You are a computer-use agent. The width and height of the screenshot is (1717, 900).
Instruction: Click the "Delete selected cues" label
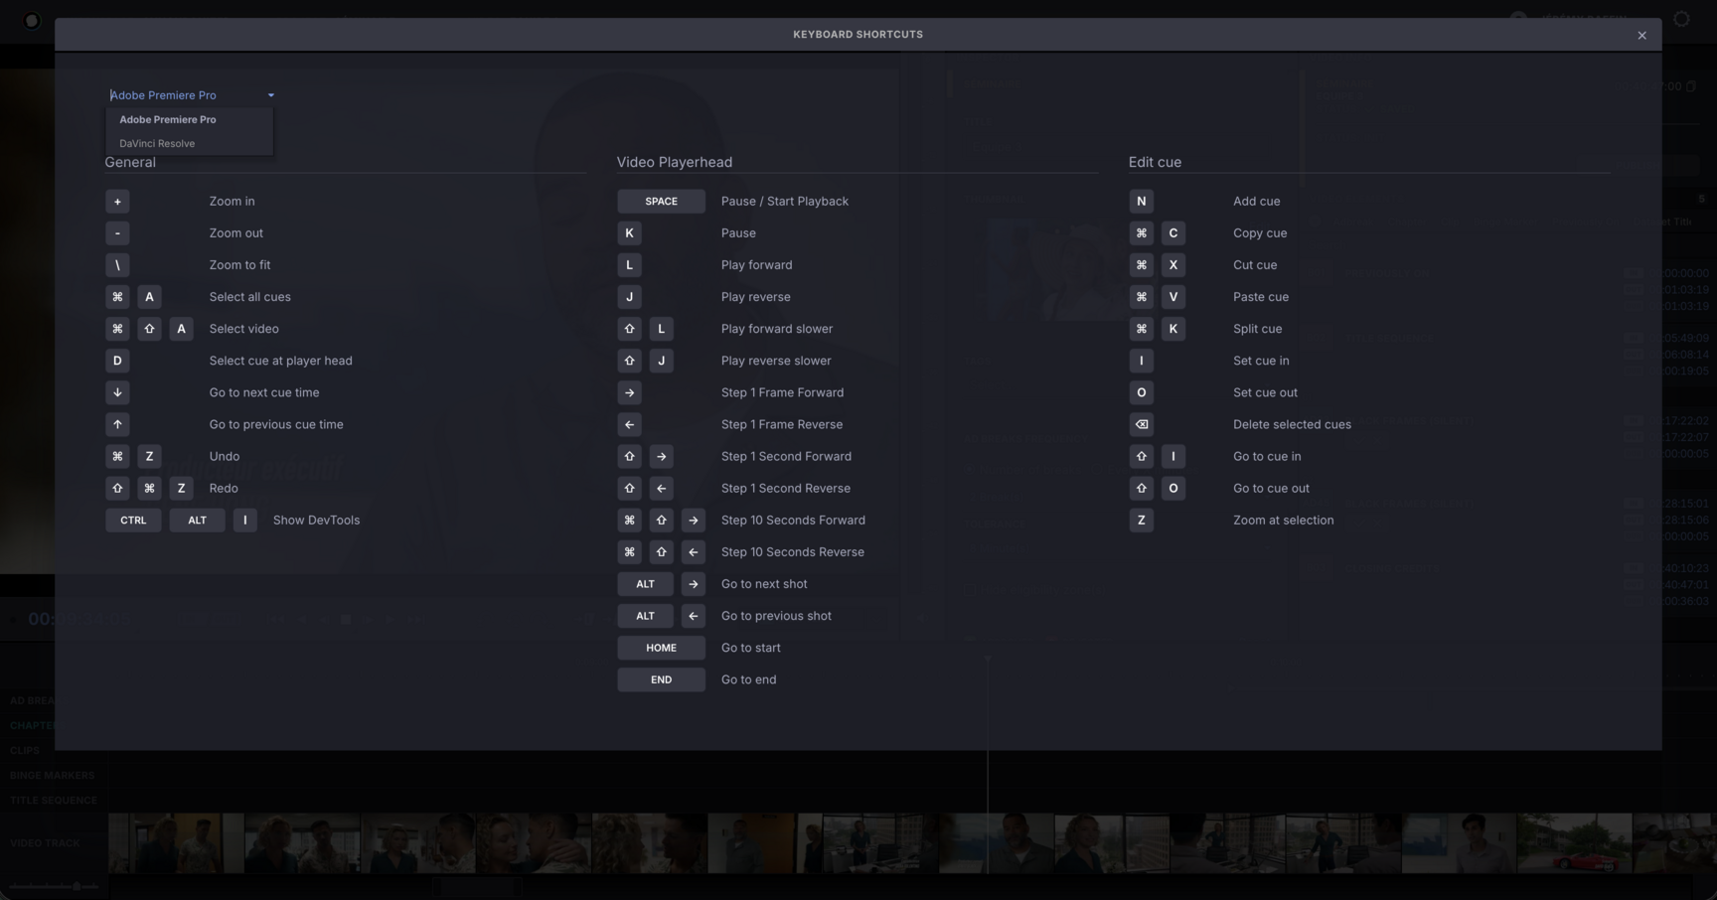(x=1292, y=424)
